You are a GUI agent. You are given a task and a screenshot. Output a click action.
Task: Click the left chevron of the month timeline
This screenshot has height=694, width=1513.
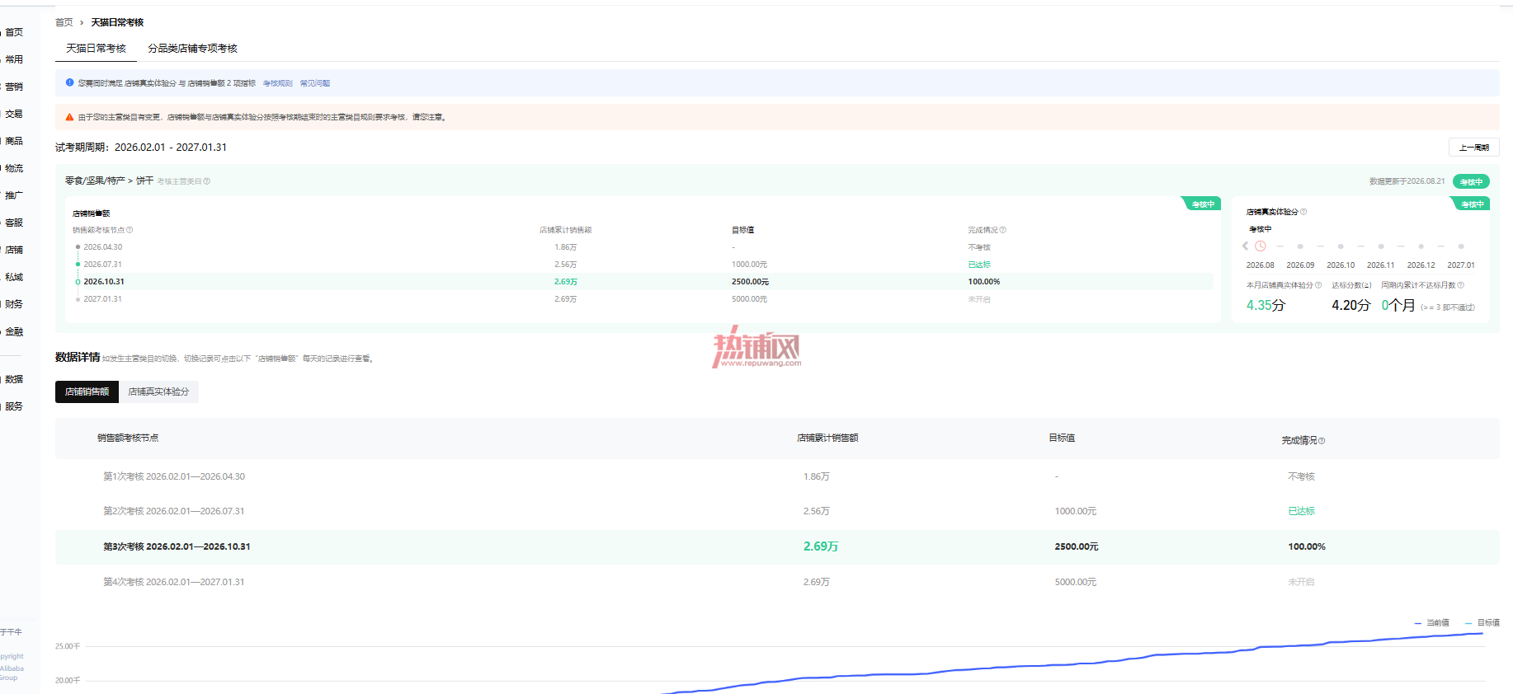[1245, 246]
